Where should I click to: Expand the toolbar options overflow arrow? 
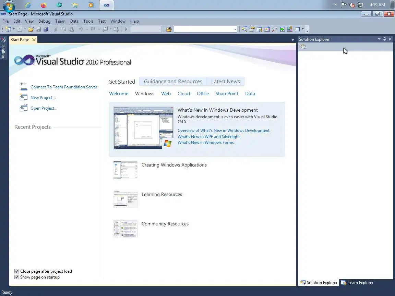pos(307,30)
